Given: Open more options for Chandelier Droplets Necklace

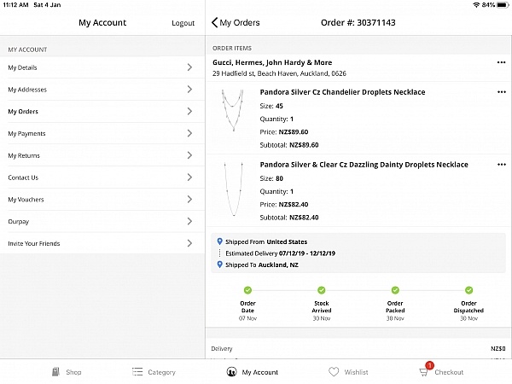Looking at the screenshot, I should (x=501, y=92).
